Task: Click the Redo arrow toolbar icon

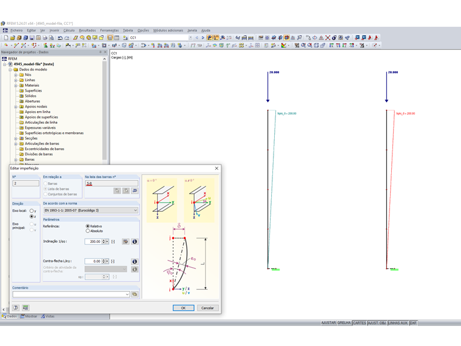Action: (x=67, y=38)
